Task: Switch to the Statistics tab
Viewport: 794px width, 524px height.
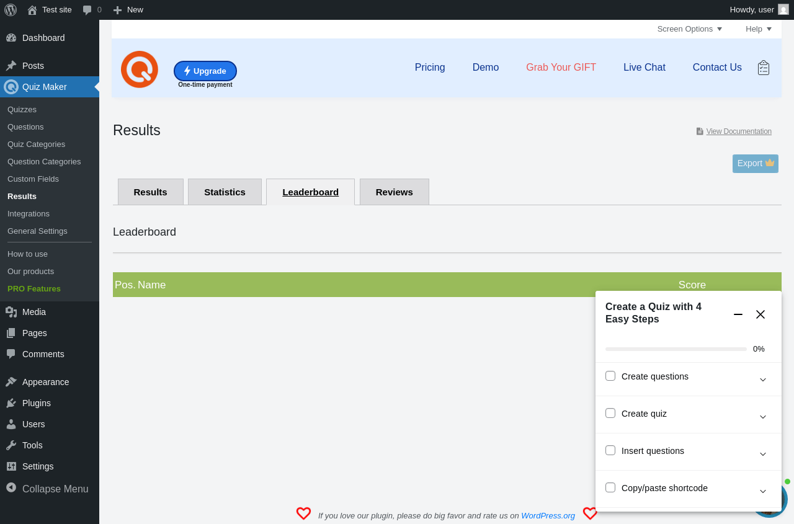Action: point(225,192)
